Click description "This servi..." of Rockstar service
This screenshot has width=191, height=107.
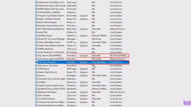[x=72, y=26]
